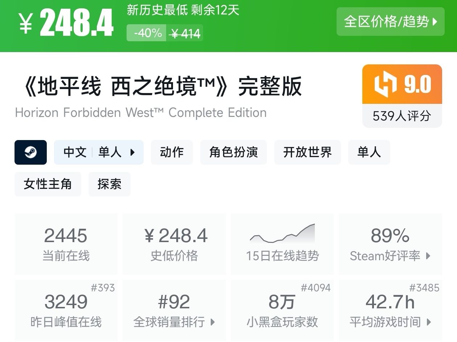Open the 小黑盒玩家数 8万 card
Image resolution: width=457 pixels, height=342 pixels.
(282, 310)
